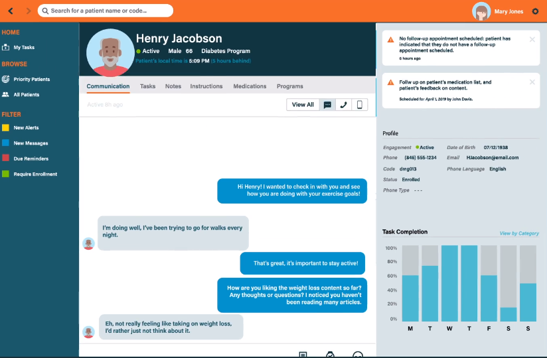Image resolution: width=547 pixels, height=358 pixels.
Task: Dismiss the no follow-up appointment alert
Action: [532, 40]
